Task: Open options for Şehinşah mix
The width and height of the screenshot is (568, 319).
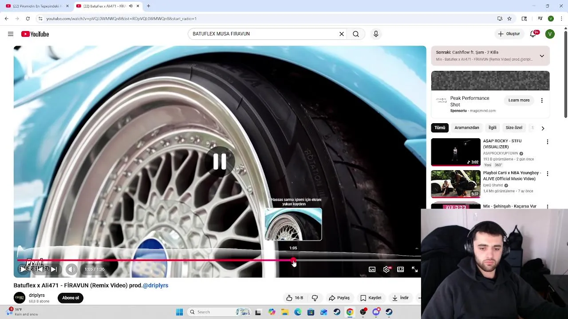Action: pos(548,206)
